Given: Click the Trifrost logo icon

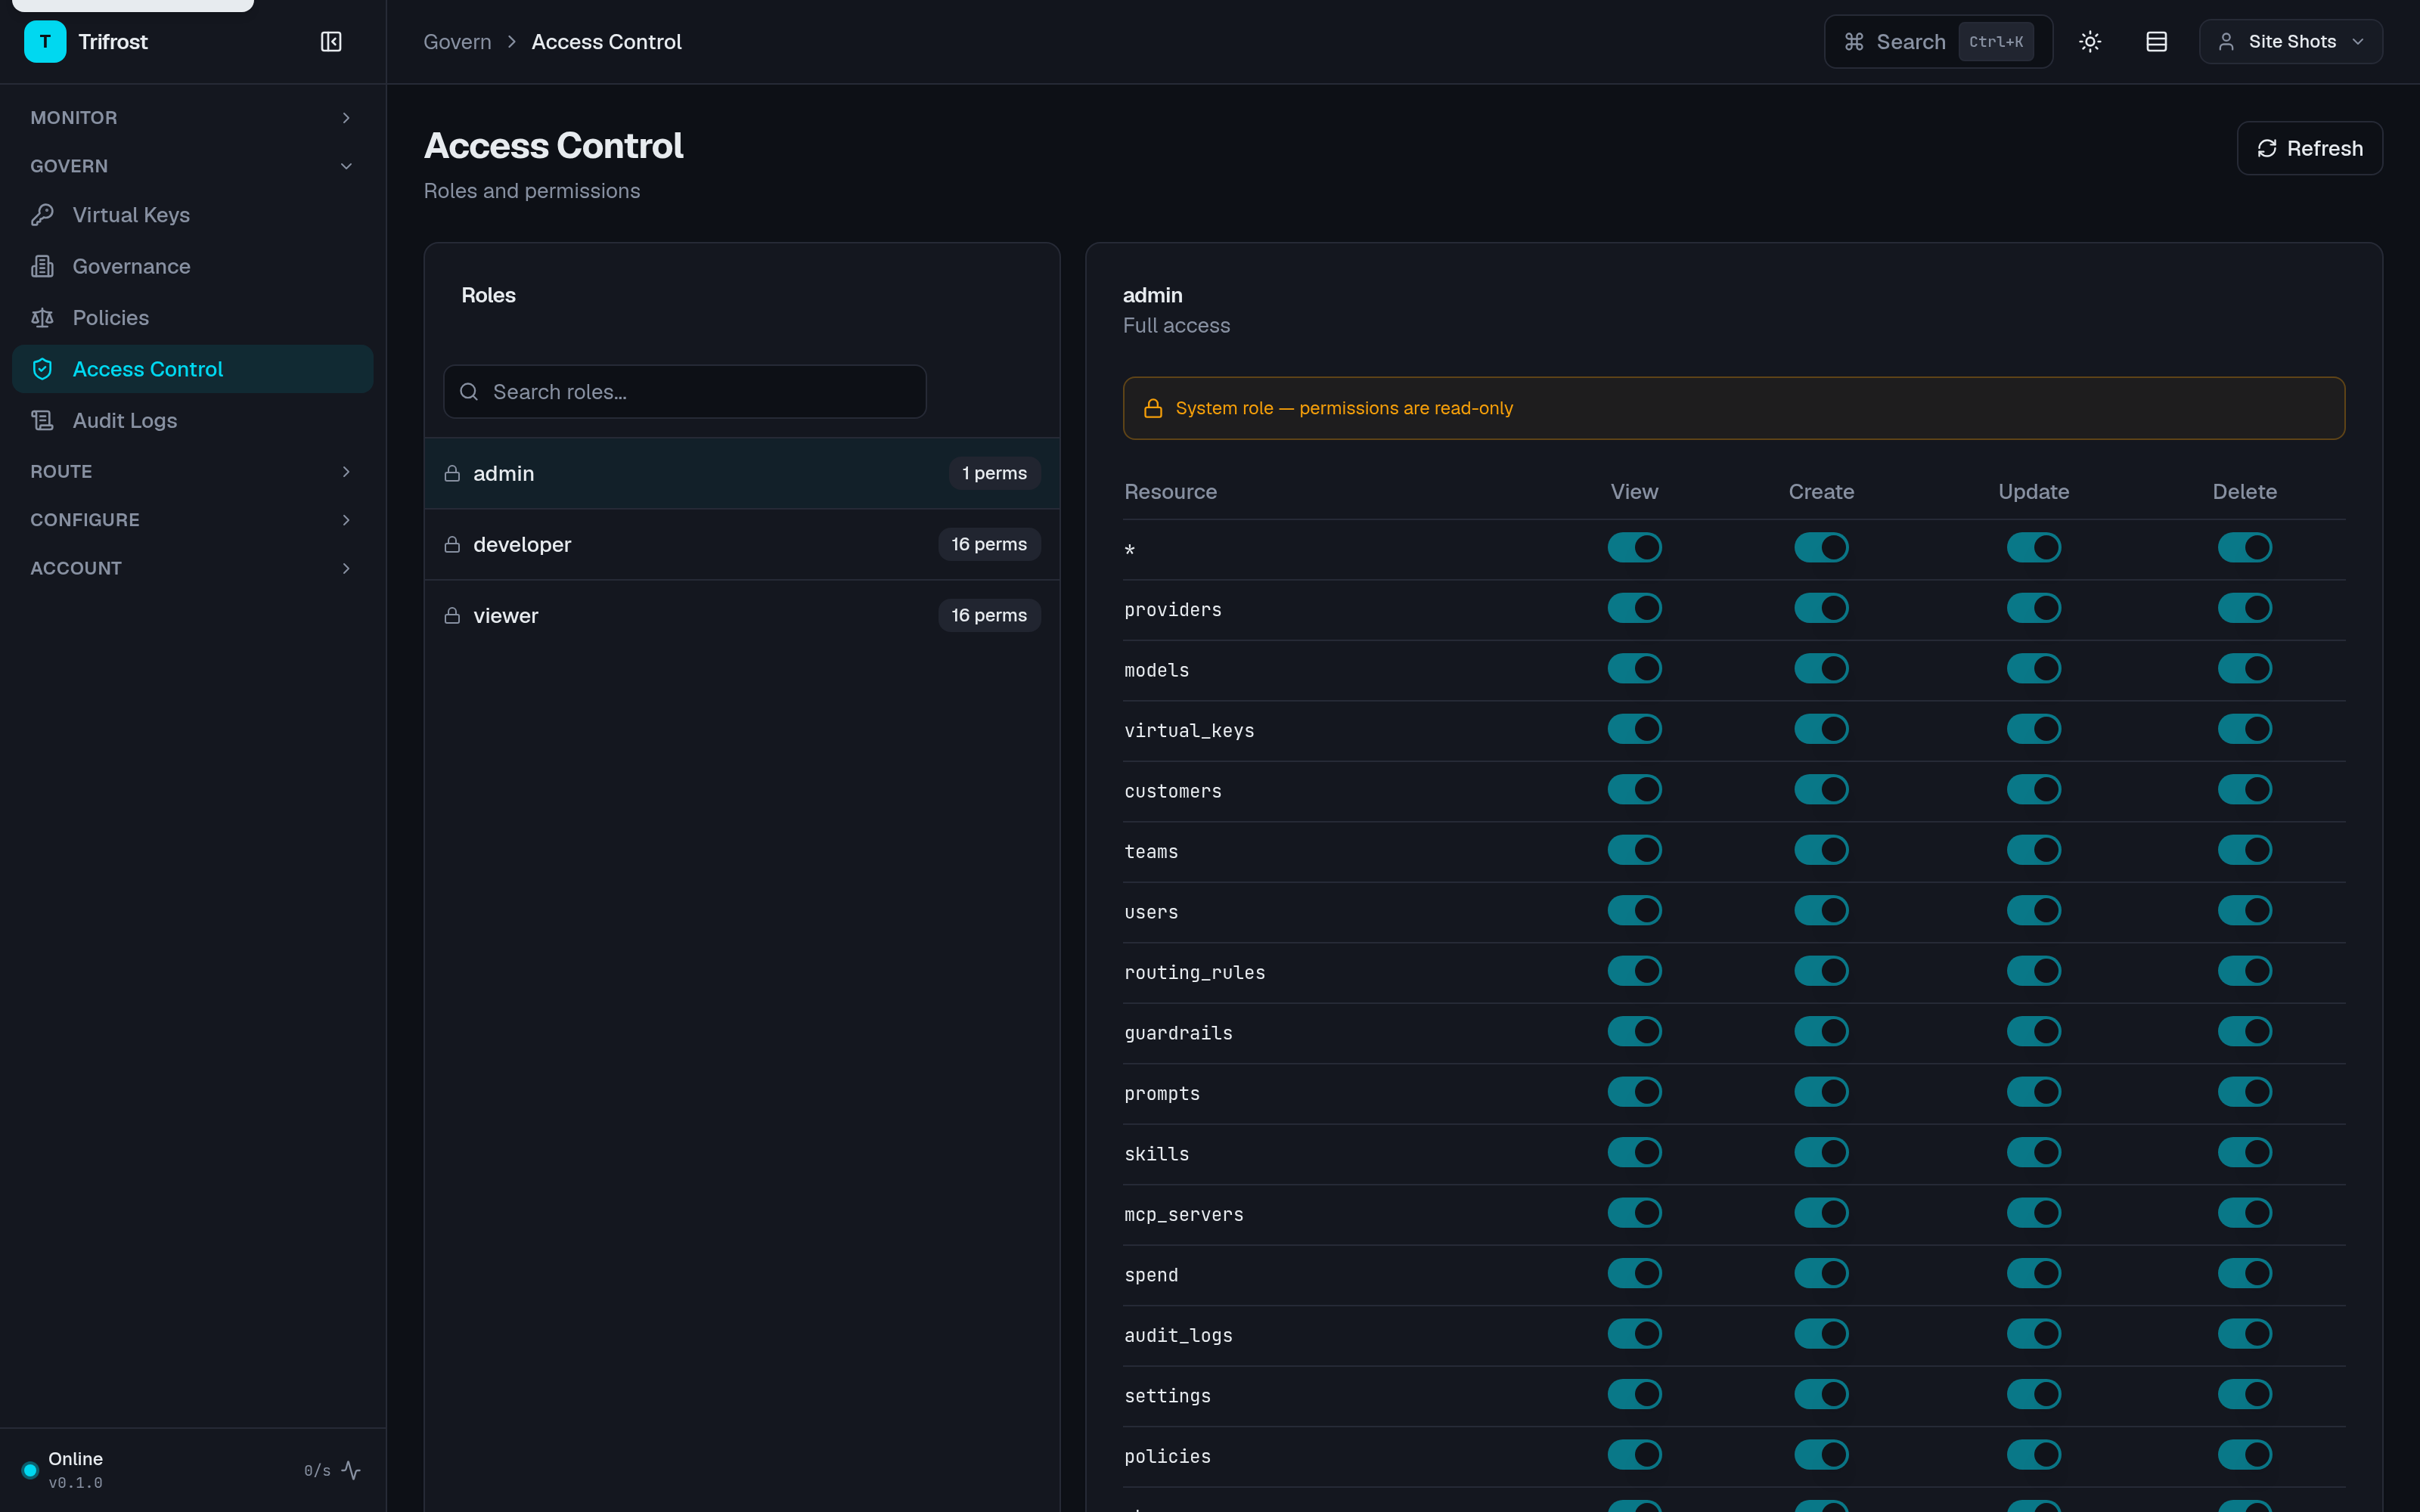Looking at the screenshot, I should coord(45,42).
